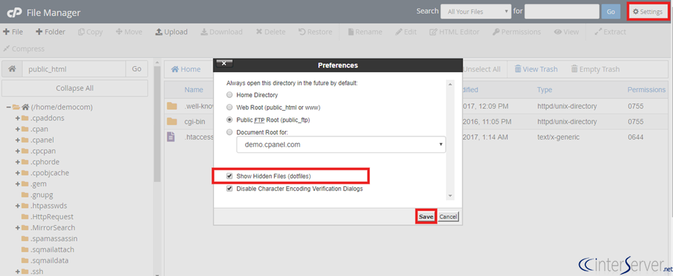Expand the .cphorde folder node

pyautogui.click(x=17, y=162)
